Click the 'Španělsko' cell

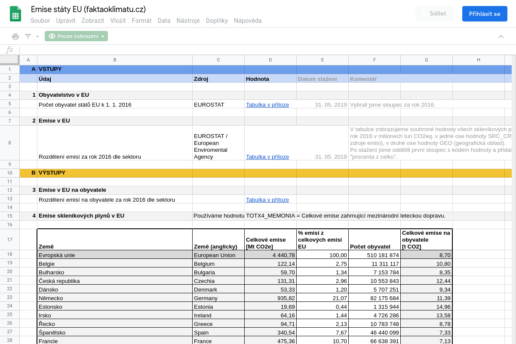click(115, 332)
